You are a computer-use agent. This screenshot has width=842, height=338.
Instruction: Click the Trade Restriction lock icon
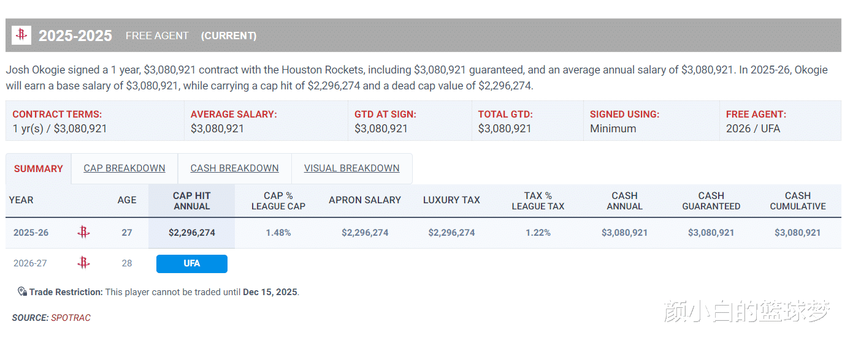(22, 291)
